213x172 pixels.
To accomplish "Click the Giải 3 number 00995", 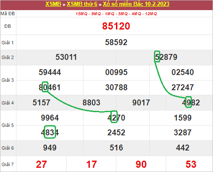I will (x=116, y=72).
